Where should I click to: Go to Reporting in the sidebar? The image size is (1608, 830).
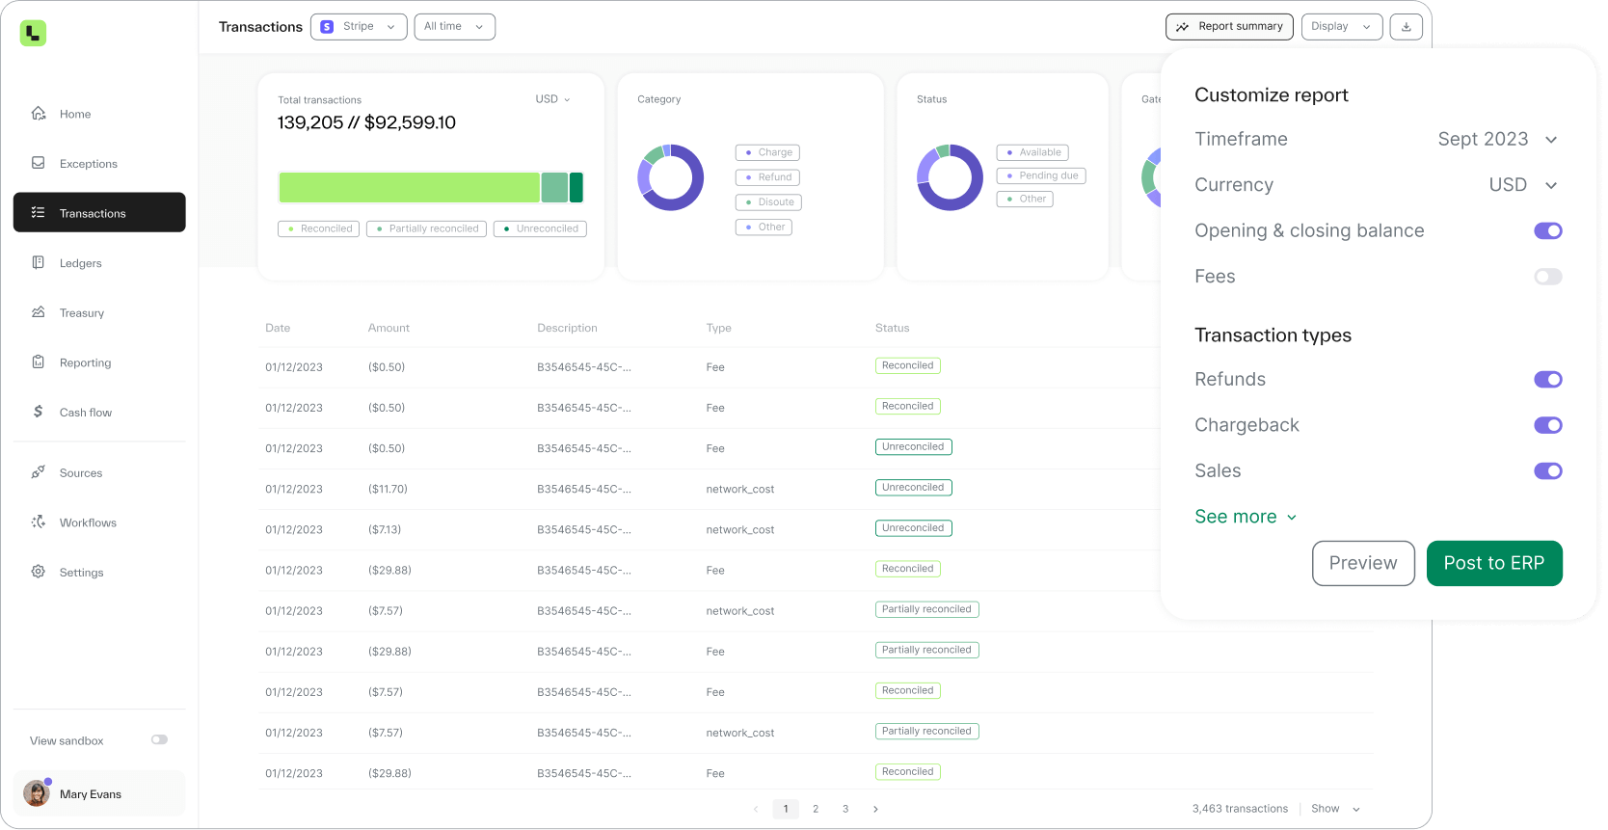85,362
